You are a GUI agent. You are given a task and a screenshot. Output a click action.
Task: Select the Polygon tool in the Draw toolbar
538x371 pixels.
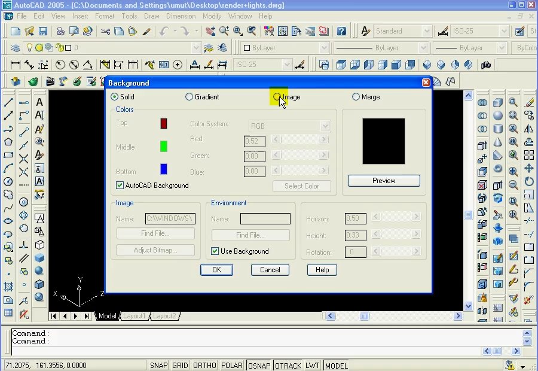[8, 142]
